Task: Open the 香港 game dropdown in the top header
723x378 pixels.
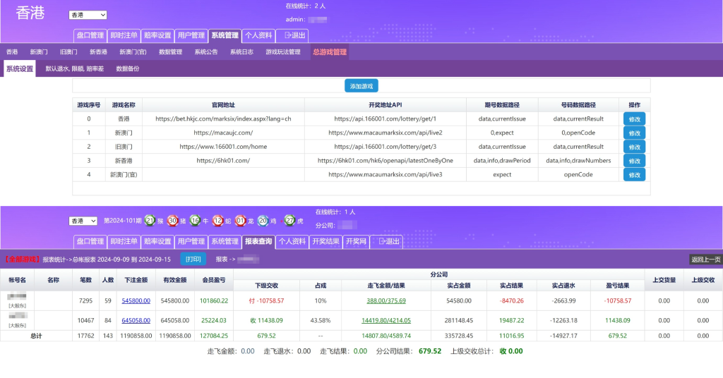Action: coord(88,15)
